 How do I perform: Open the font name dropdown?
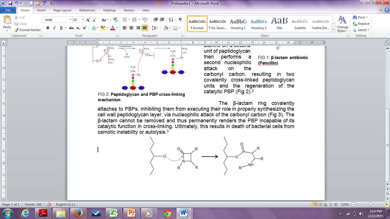pyautogui.click(x=70, y=20)
